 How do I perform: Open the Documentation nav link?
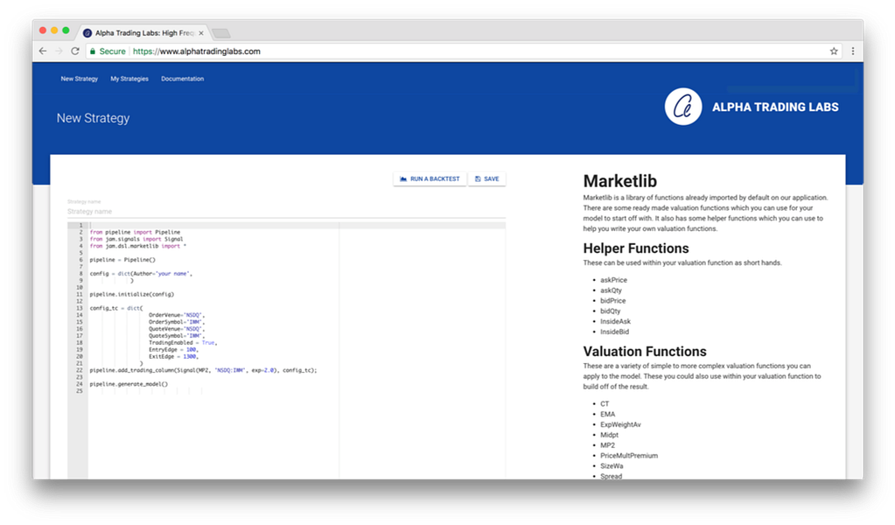coord(182,79)
